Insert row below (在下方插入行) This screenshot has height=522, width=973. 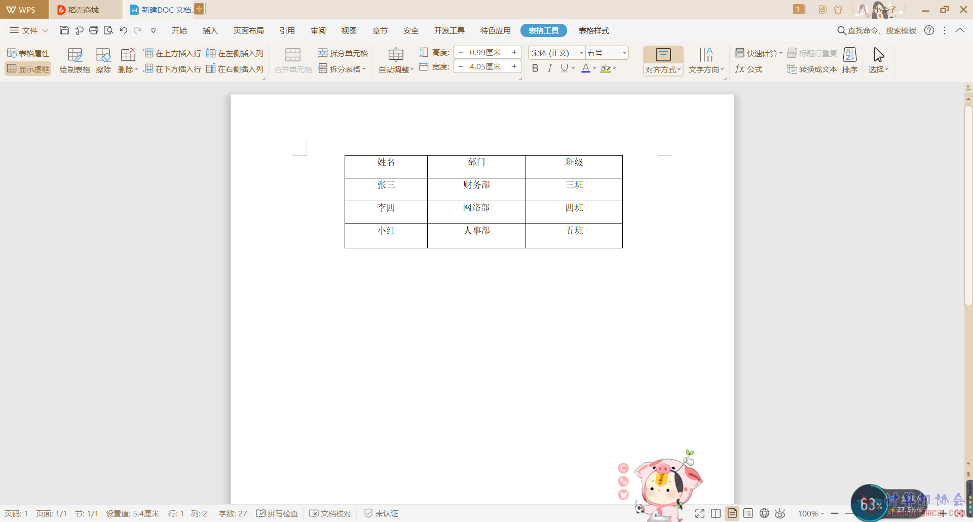[x=172, y=69]
